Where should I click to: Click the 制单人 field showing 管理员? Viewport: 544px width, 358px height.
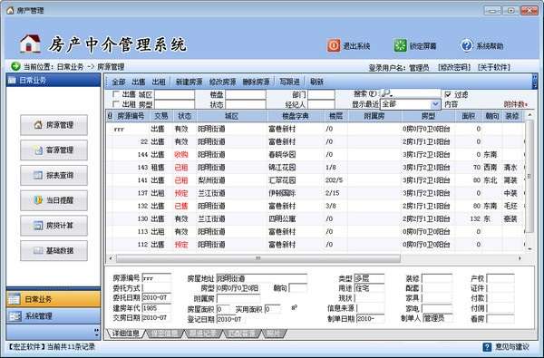[x=438, y=318]
